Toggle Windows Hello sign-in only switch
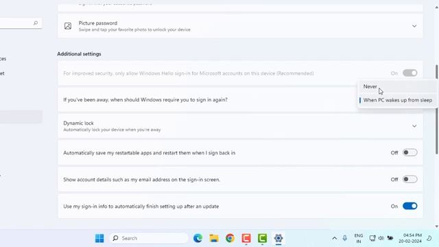Viewport: 439px width, 247px height. [x=410, y=73]
